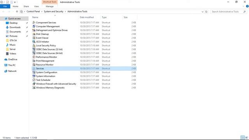Unpin Downloads from Quick access

[x=27, y=27]
